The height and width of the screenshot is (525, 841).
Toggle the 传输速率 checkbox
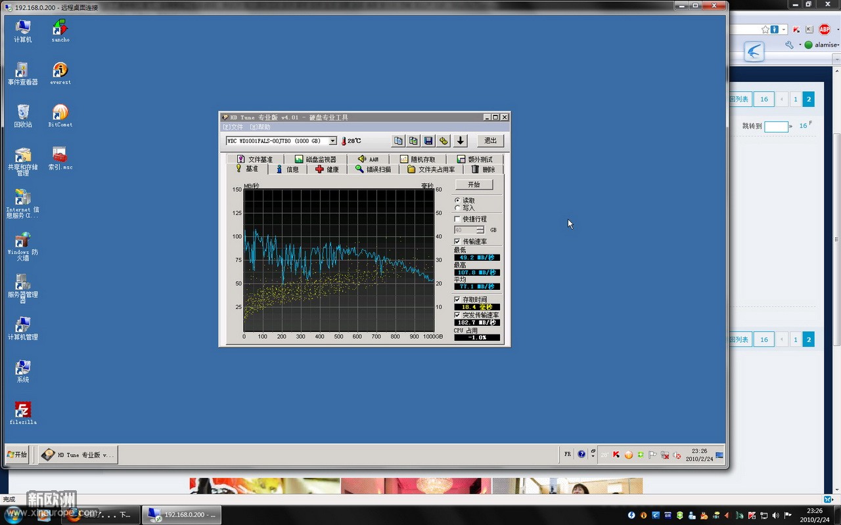point(457,241)
